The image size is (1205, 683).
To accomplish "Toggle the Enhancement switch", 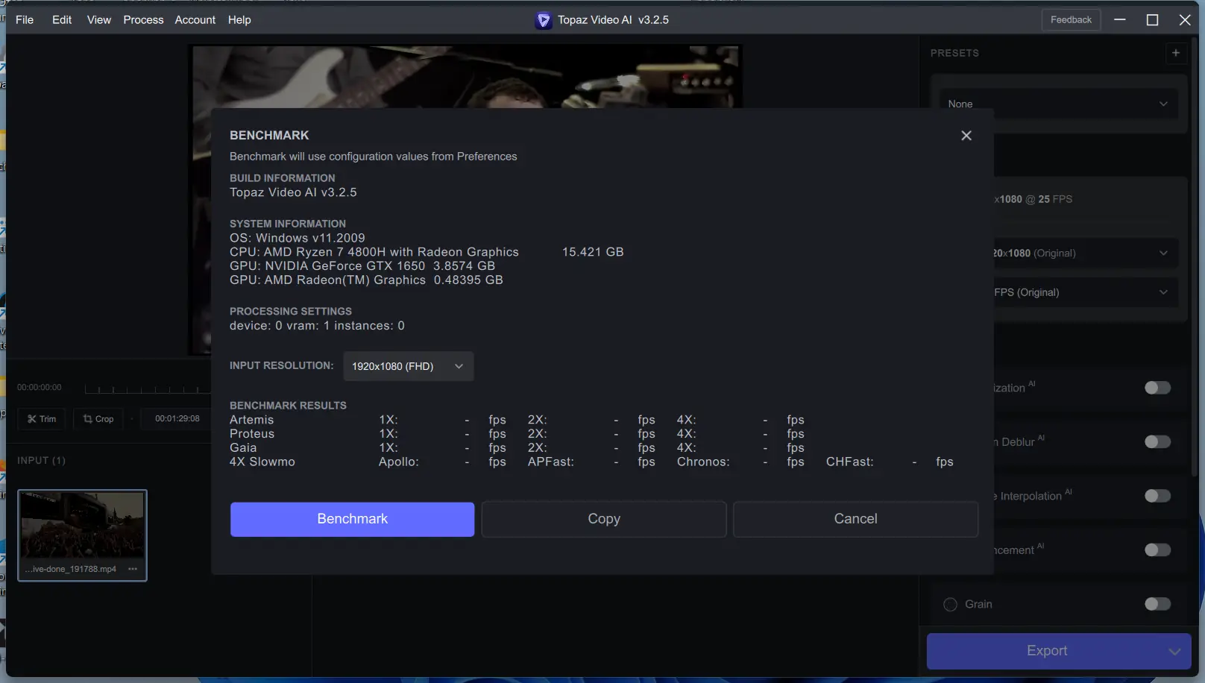I will tap(1157, 550).
